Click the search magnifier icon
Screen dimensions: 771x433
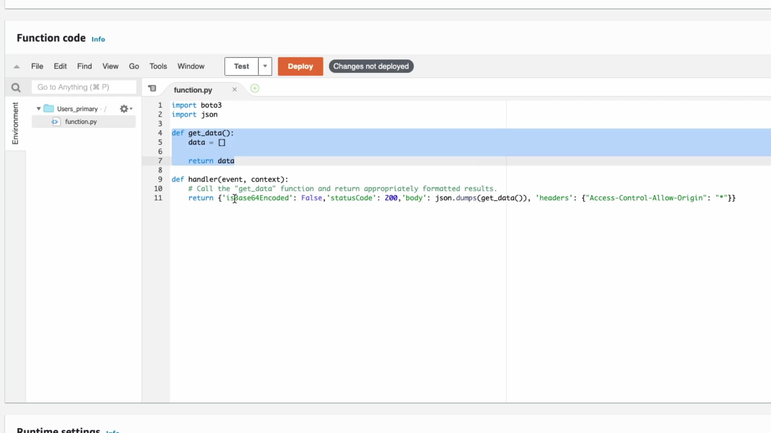click(x=16, y=87)
